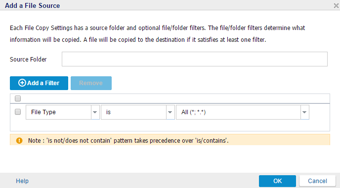Click inside the Source Folder text field
Screen dimensions: 340x188
(195, 59)
